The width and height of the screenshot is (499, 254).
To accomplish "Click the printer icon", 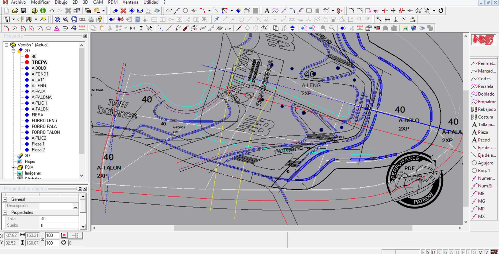I will (x=91, y=19).
